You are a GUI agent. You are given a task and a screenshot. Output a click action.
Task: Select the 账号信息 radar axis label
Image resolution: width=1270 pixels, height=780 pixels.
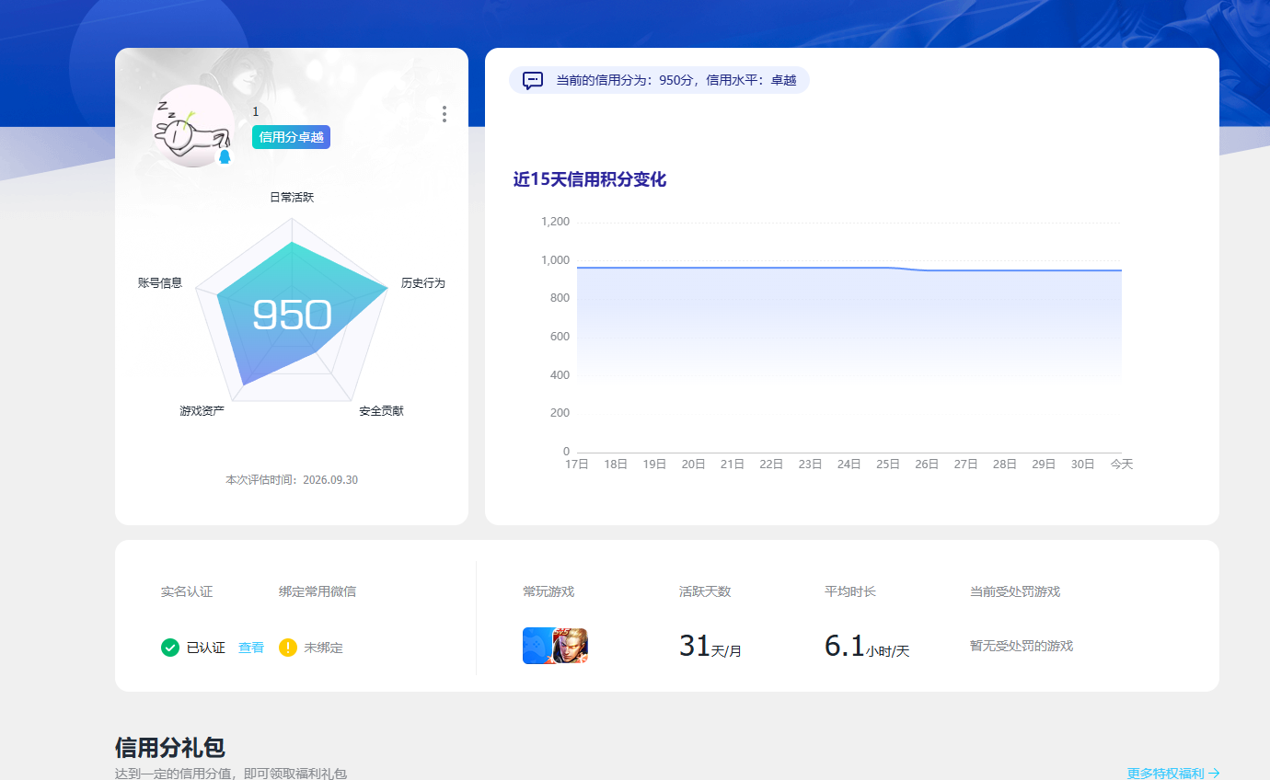click(160, 283)
